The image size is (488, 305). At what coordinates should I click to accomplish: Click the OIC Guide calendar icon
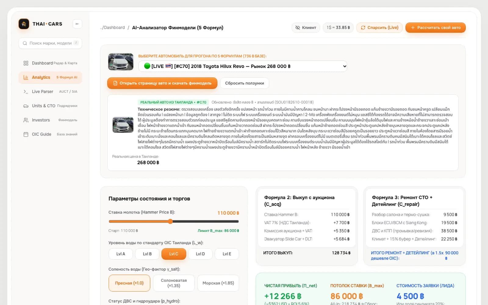pos(26,134)
